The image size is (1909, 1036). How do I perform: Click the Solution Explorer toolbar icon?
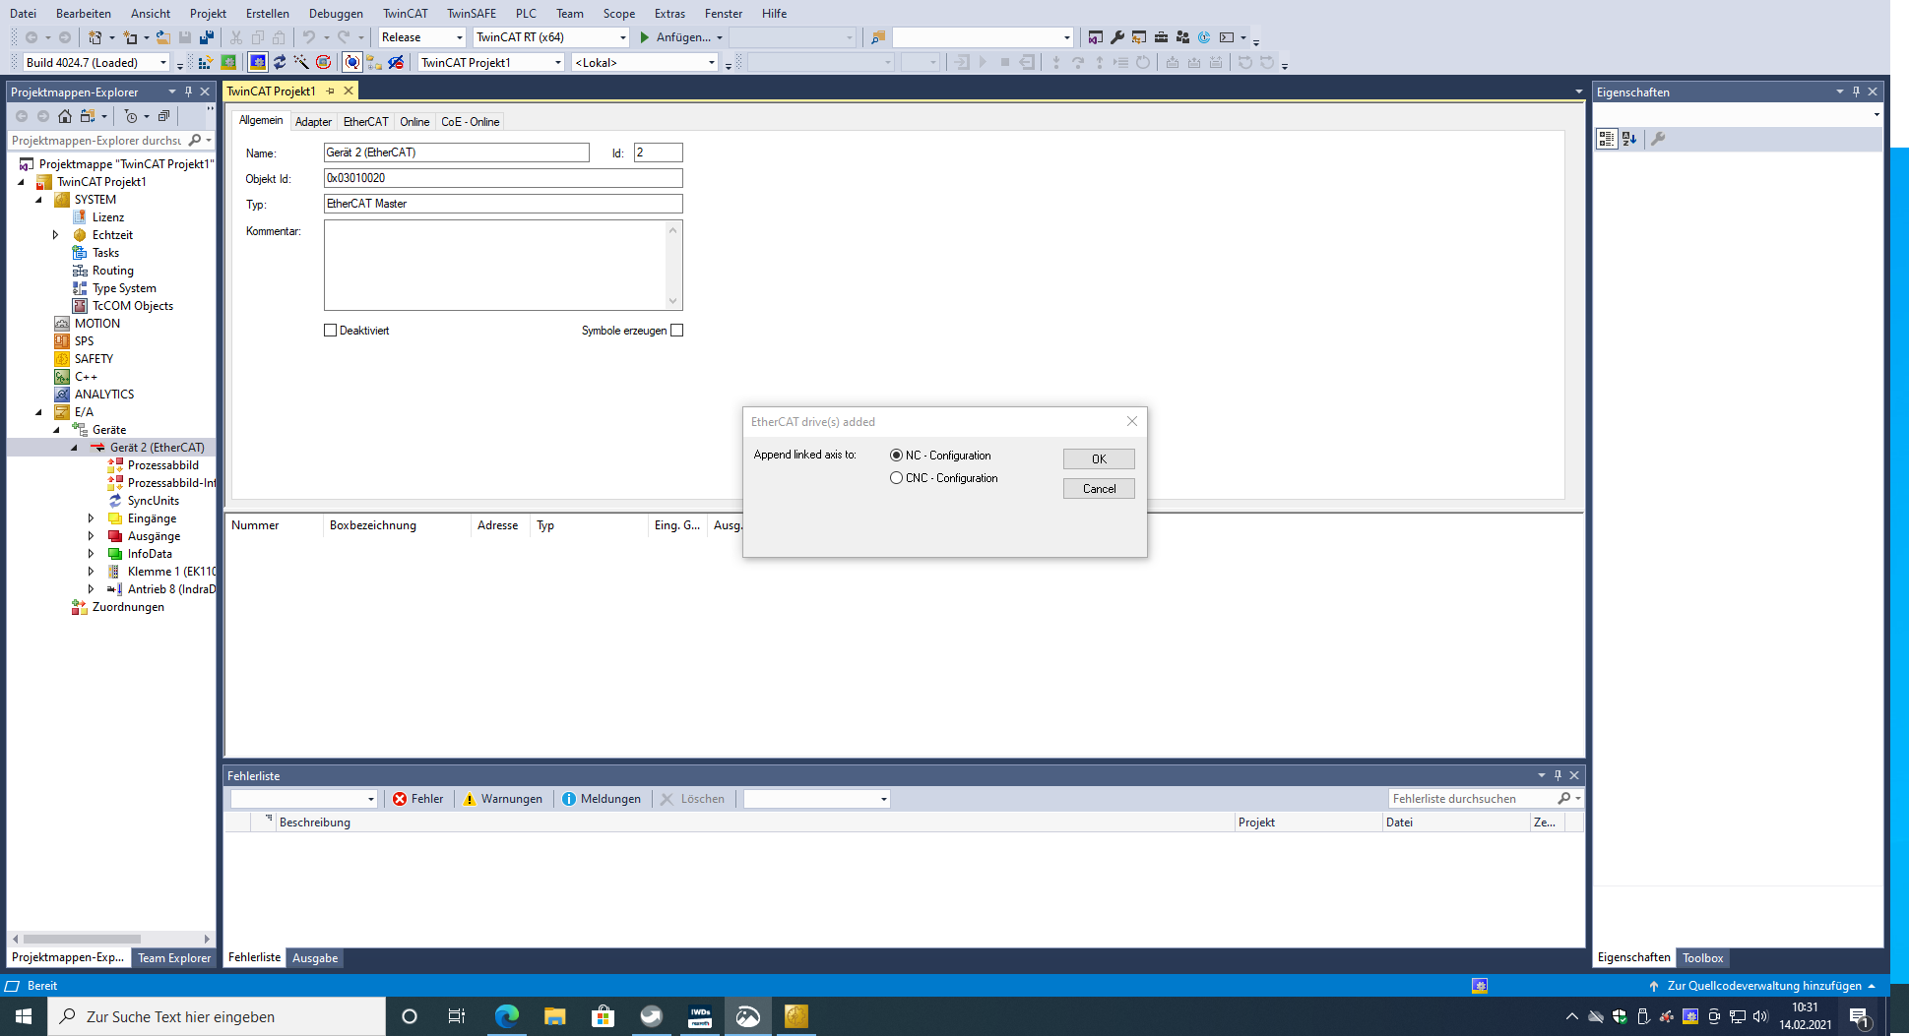tap(1096, 37)
